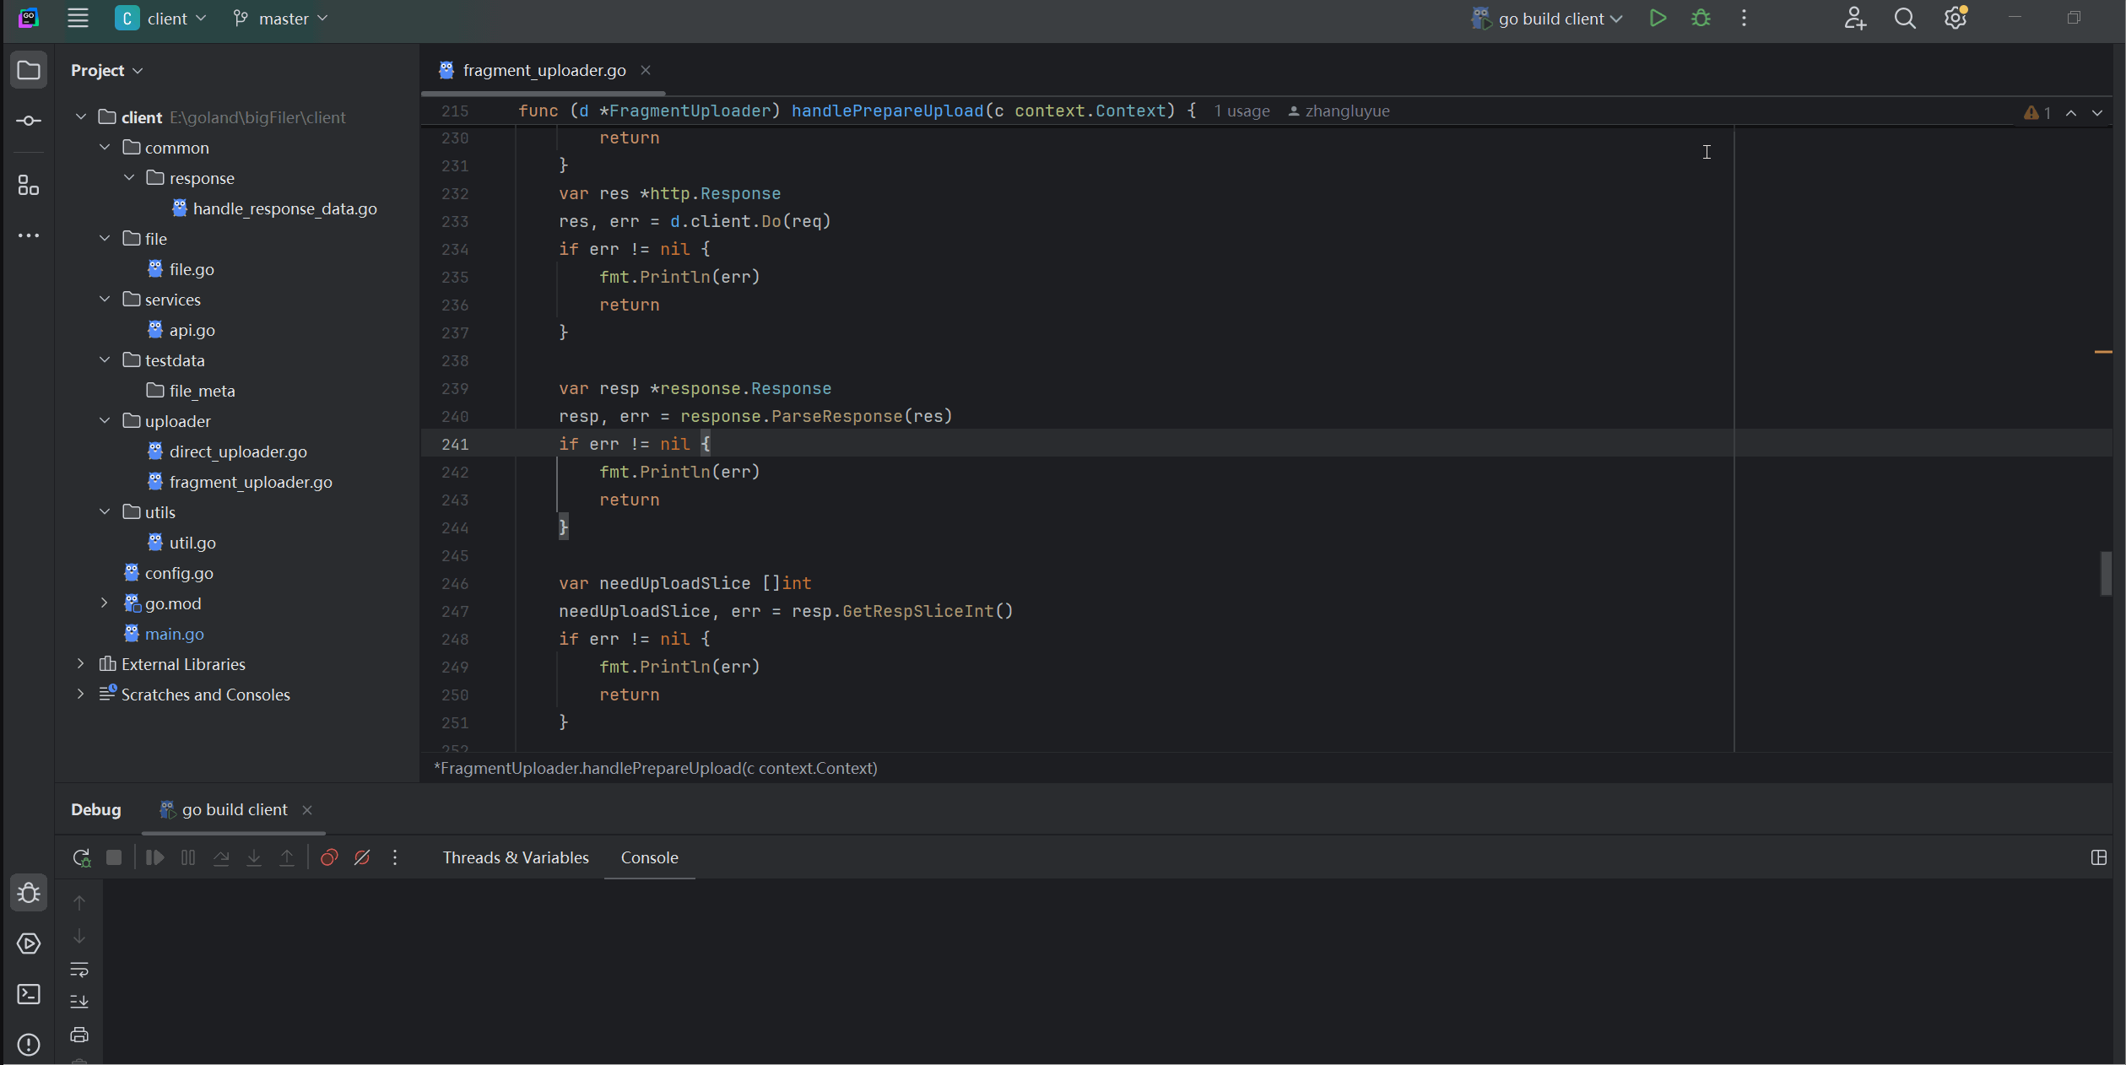
Task: Close fragment_uploader.go editor tab
Action: click(x=646, y=70)
